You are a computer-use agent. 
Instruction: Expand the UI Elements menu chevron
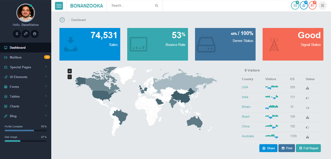point(46,77)
